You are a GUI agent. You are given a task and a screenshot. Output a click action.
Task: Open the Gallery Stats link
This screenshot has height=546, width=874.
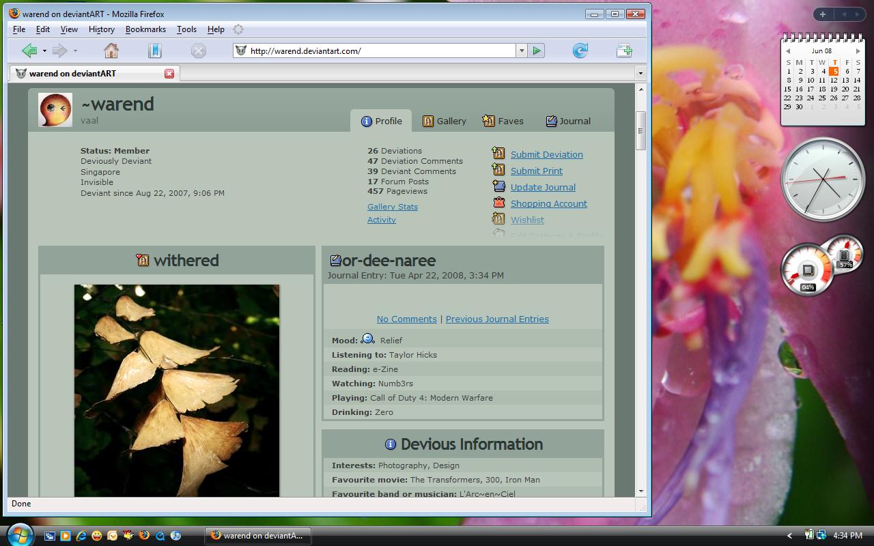(393, 207)
